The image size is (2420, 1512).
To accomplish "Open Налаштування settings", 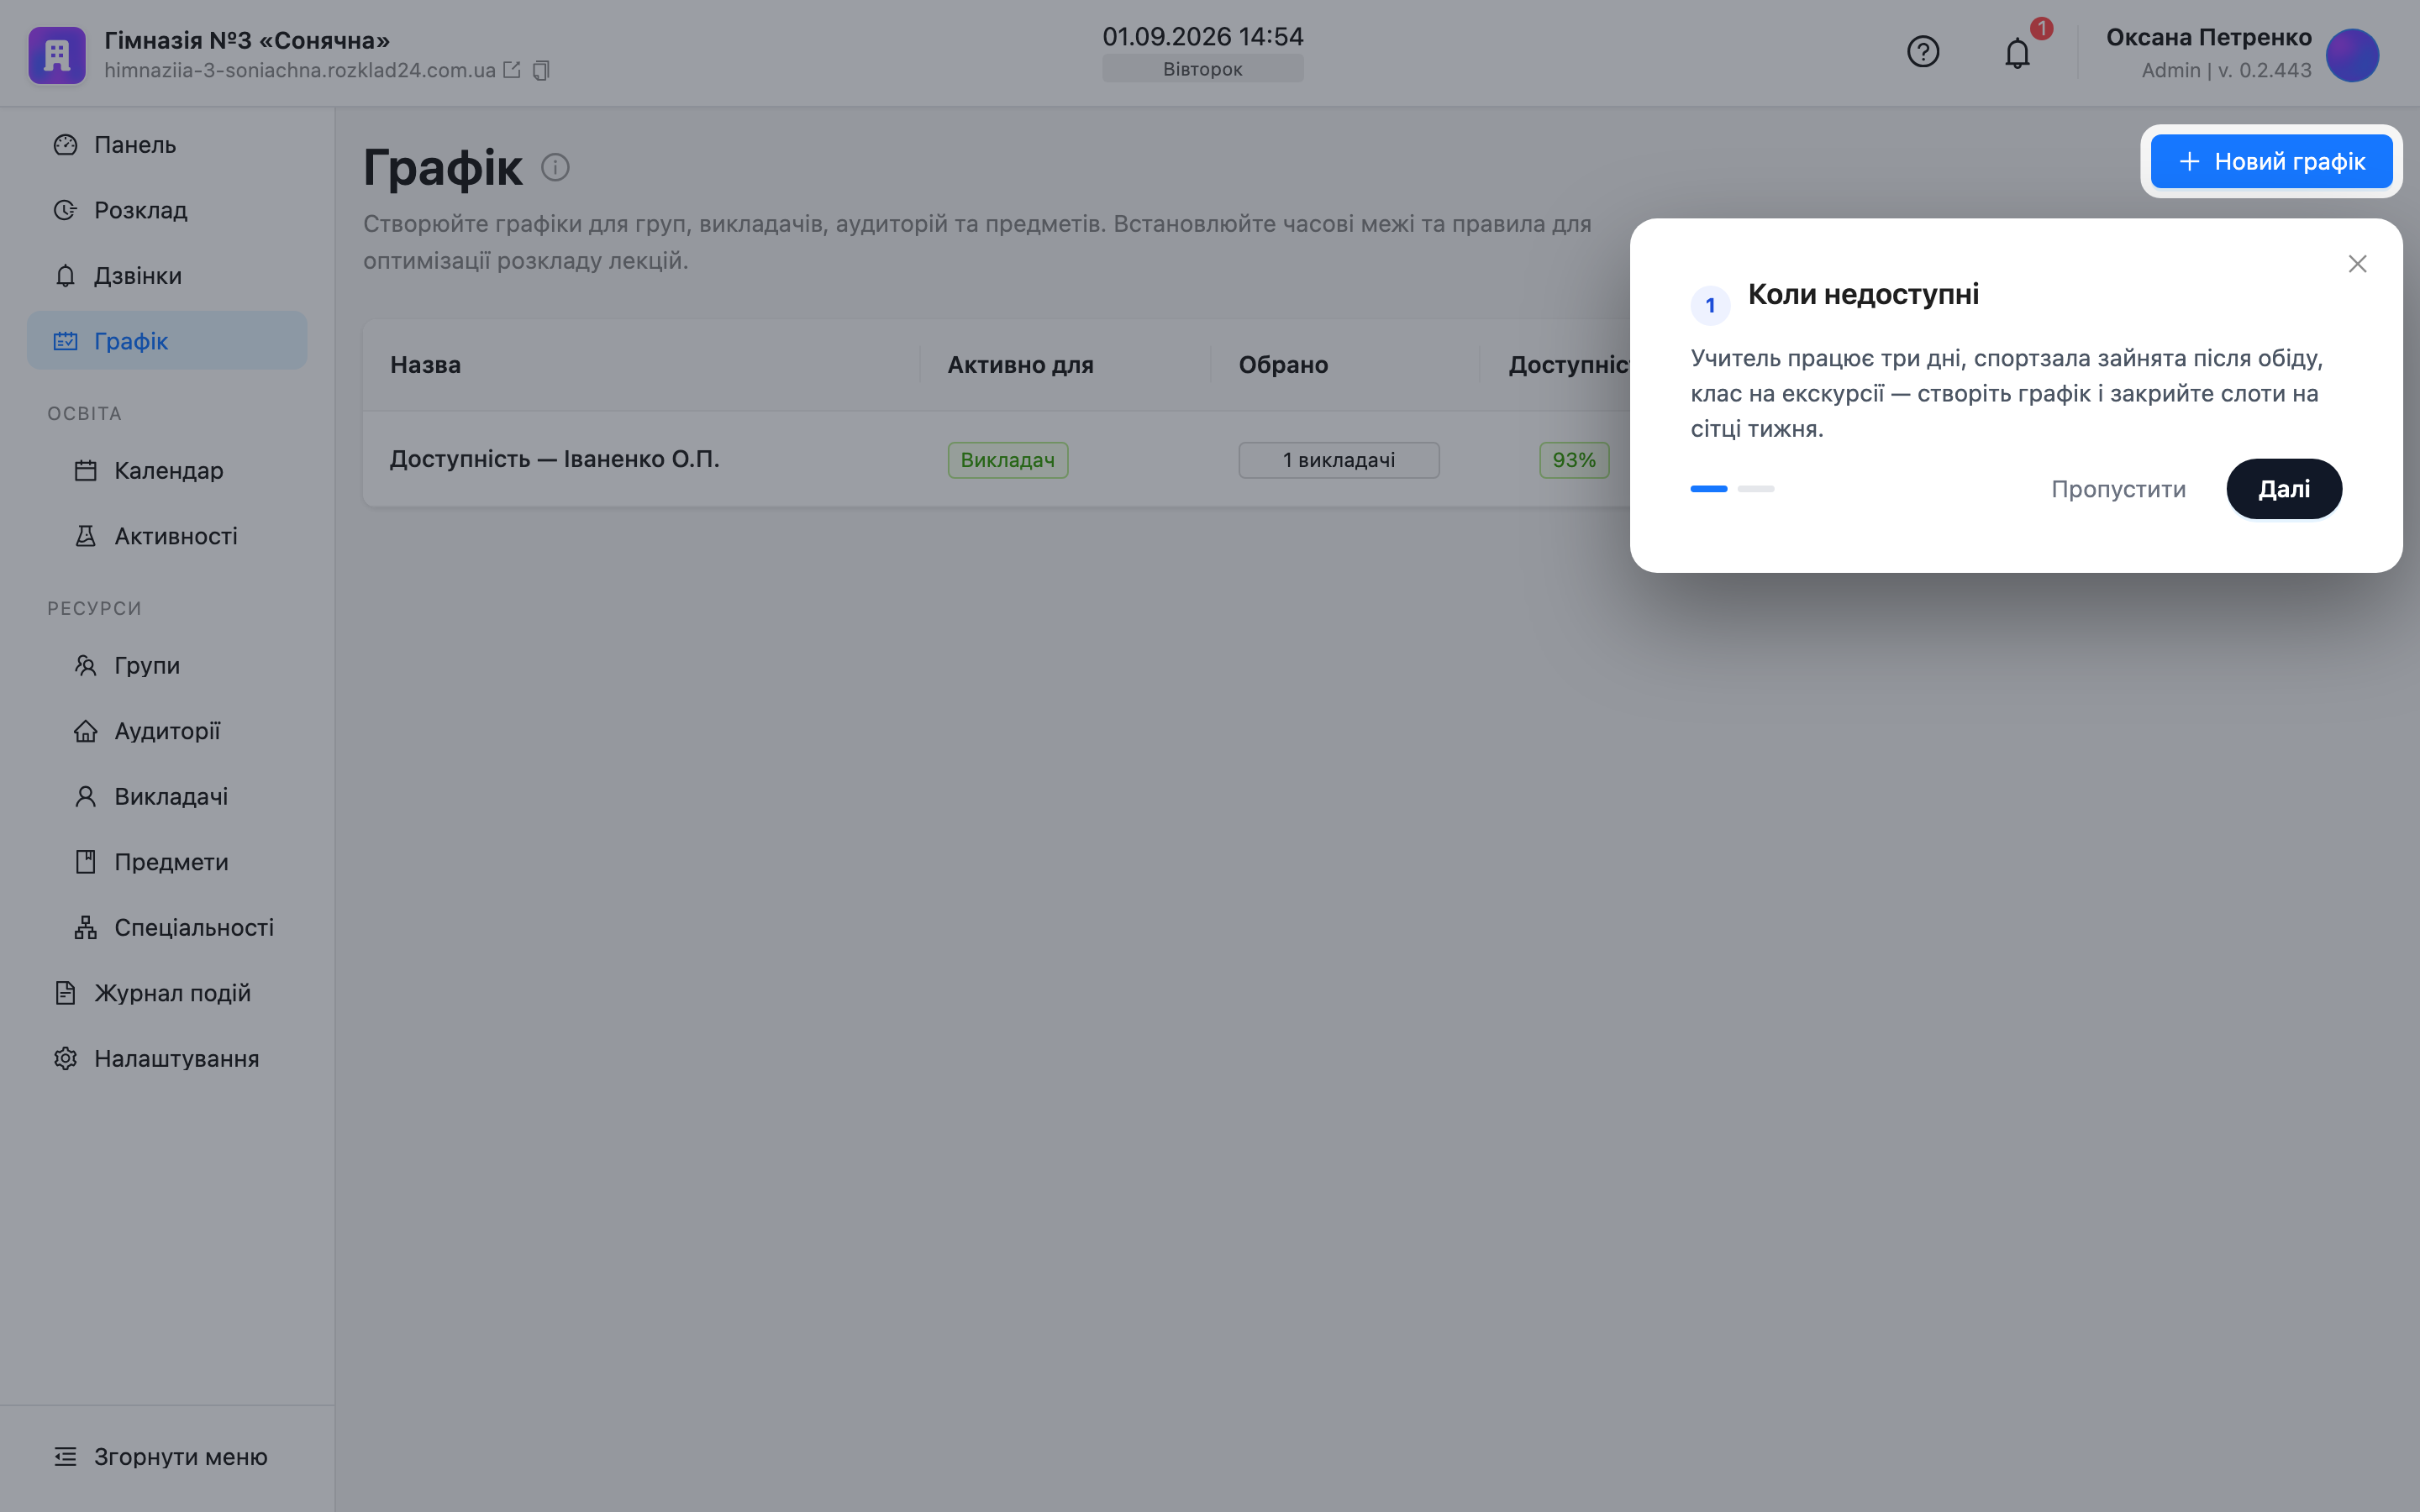I will point(167,1059).
